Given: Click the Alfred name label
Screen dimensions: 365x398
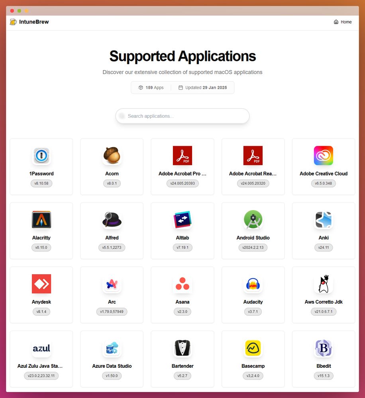Looking at the screenshot, I should pyautogui.click(x=112, y=238).
